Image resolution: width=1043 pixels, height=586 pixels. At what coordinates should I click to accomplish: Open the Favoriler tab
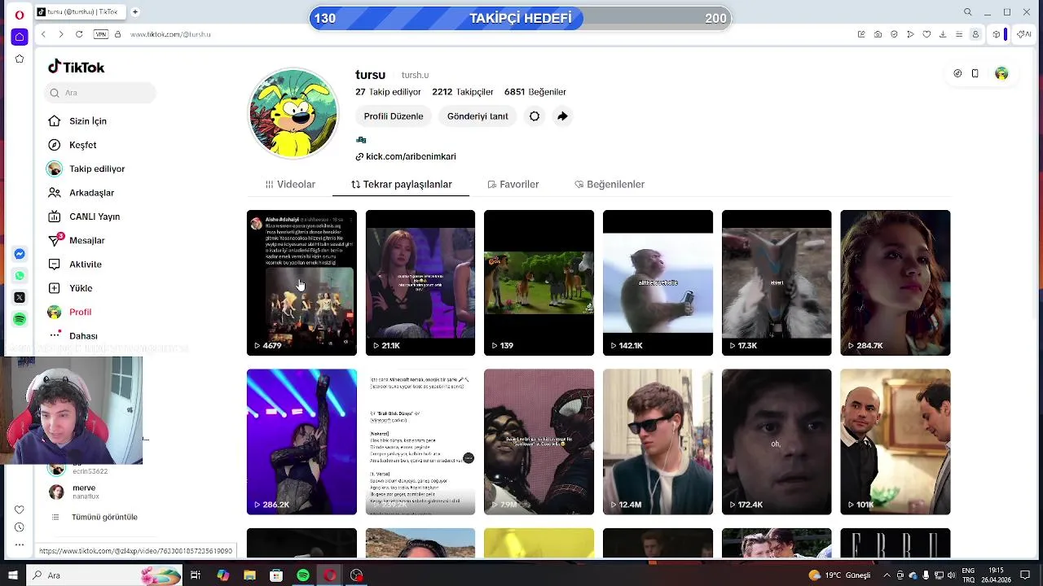513,185
